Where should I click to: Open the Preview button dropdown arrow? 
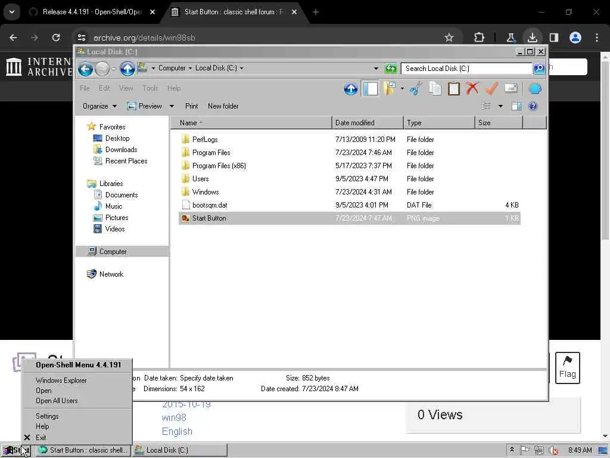point(172,106)
